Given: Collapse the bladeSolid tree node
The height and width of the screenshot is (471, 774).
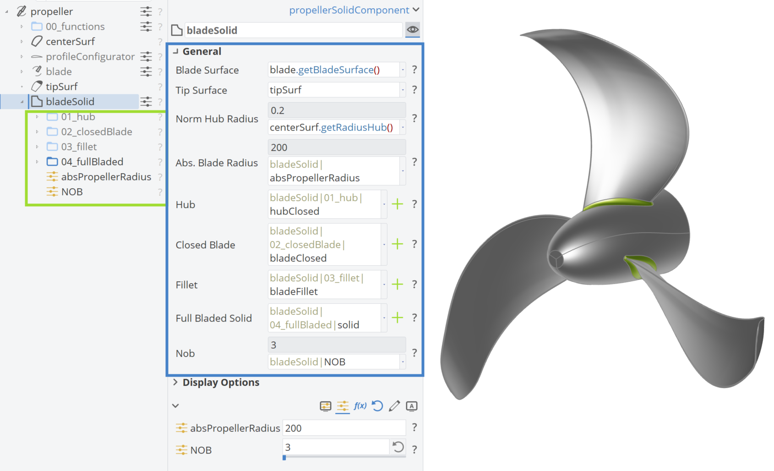Looking at the screenshot, I should pos(22,102).
